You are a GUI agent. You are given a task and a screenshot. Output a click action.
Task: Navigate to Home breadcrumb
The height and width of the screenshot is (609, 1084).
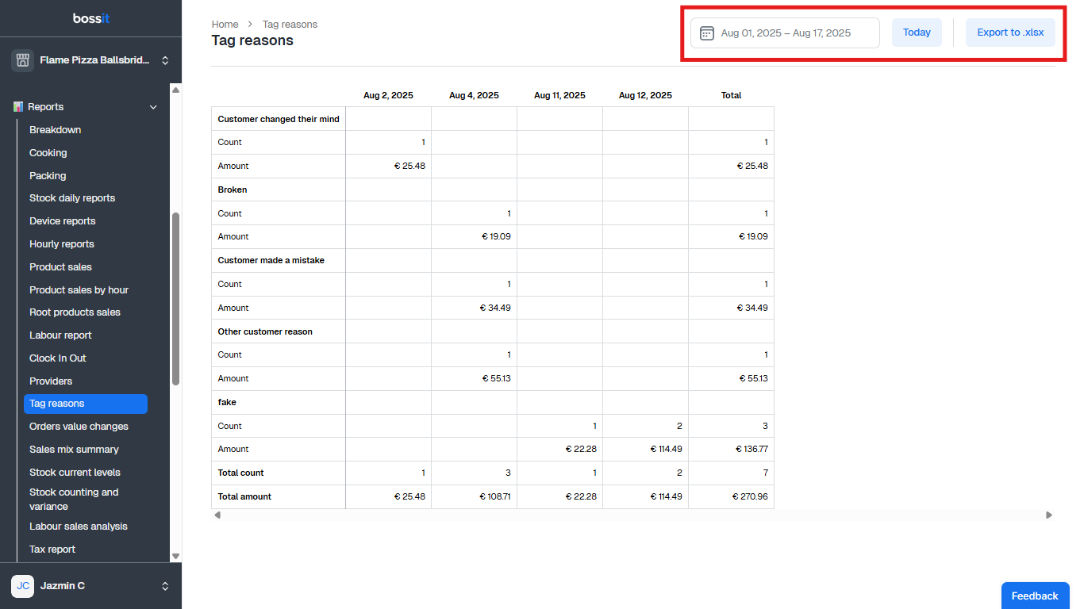225,25
